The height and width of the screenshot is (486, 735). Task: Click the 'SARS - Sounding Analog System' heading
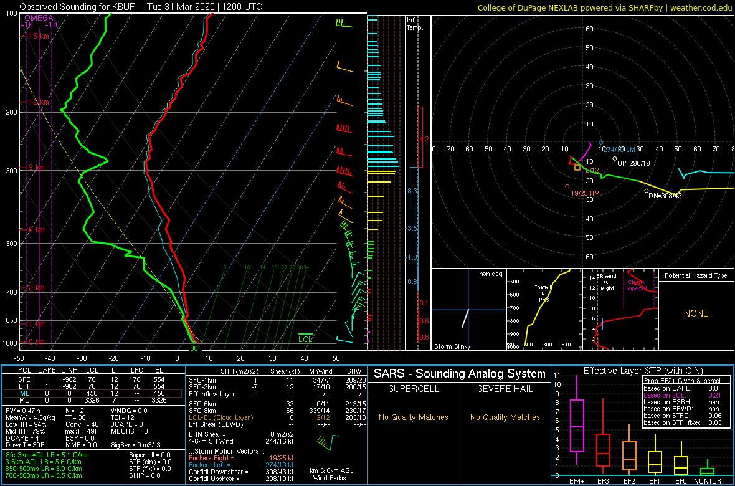pyautogui.click(x=460, y=374)
